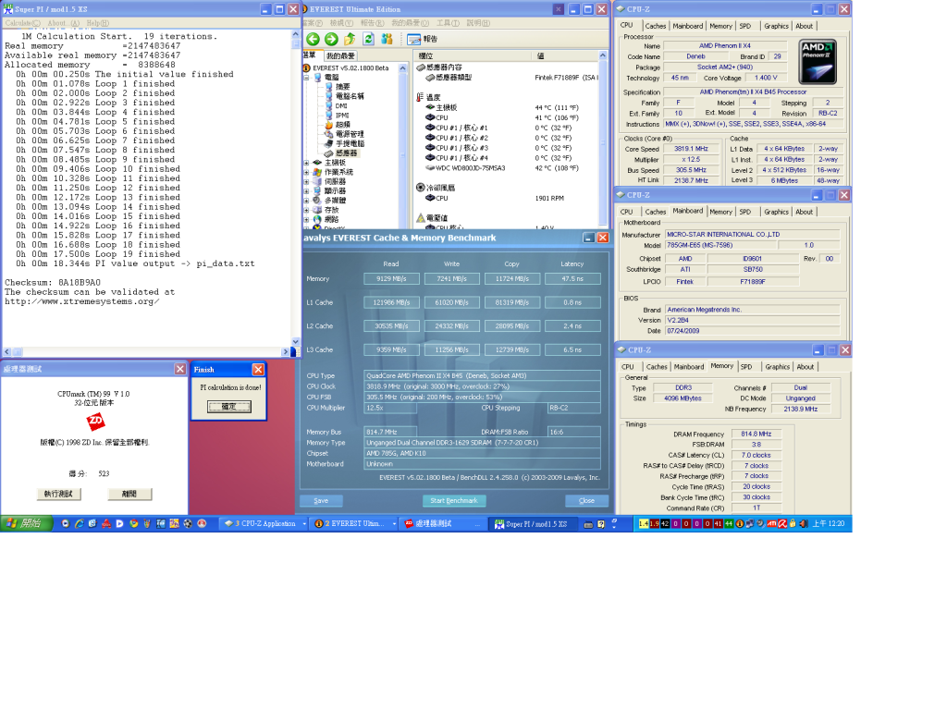This screenshot has width=947, height=710.
Task: Click the DRAM Frequency 814.8 MHz field
Action: coord(756,435)
